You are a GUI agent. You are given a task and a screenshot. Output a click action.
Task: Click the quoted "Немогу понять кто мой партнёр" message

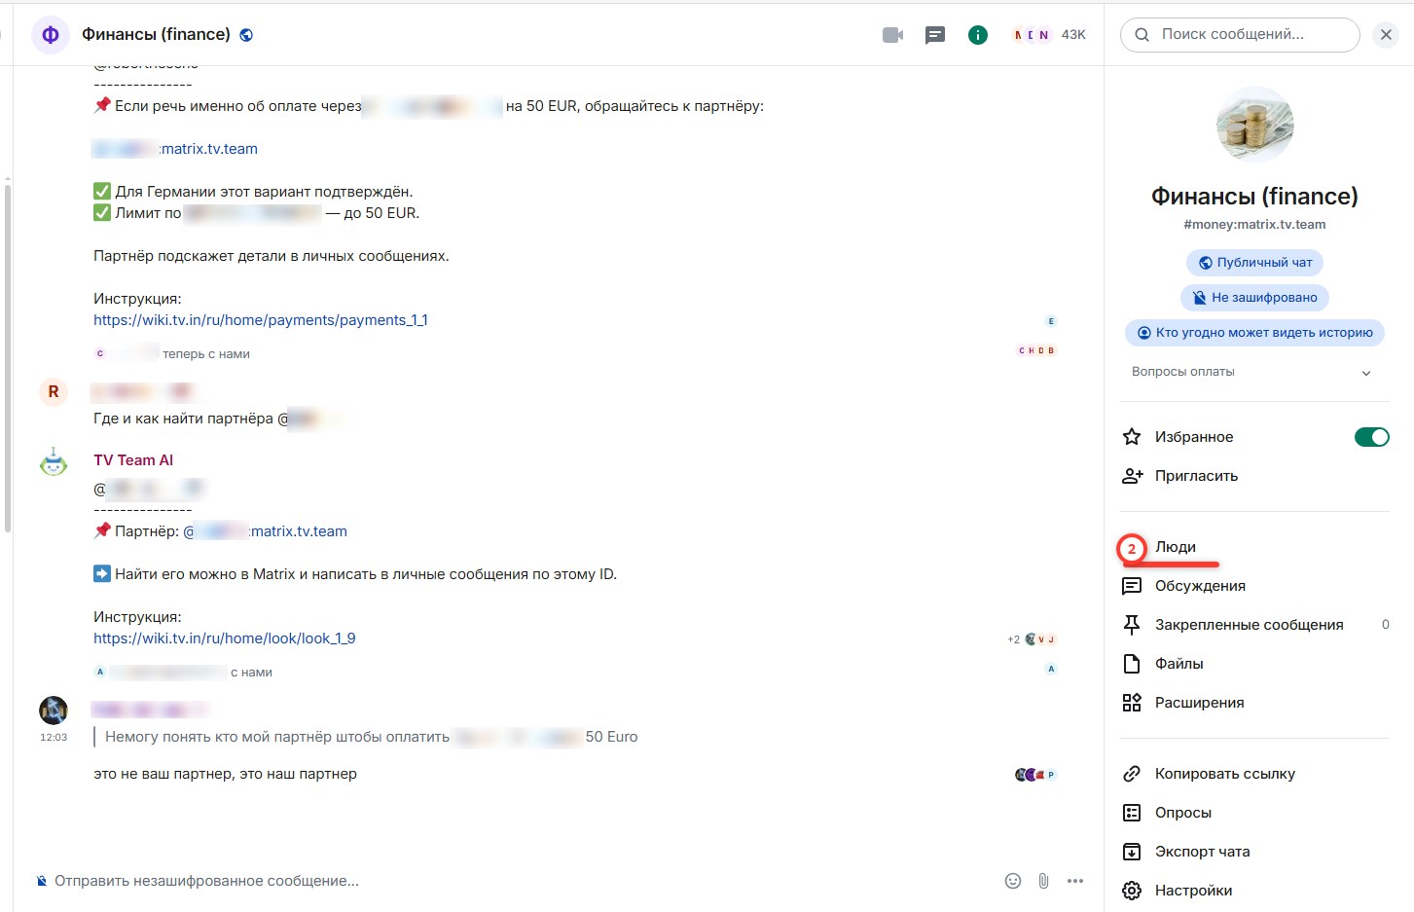click(x=372, y=737)
